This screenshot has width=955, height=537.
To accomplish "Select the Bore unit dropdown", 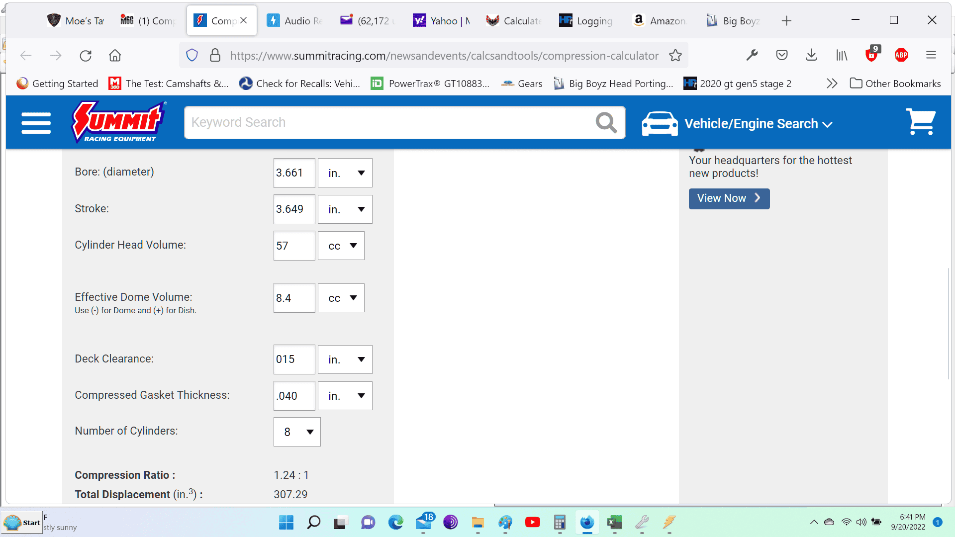I will coord(345,173).
